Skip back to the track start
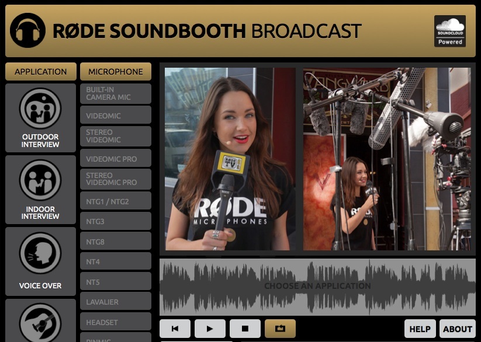Screen dimensions: 481x342 click(175, 329)
